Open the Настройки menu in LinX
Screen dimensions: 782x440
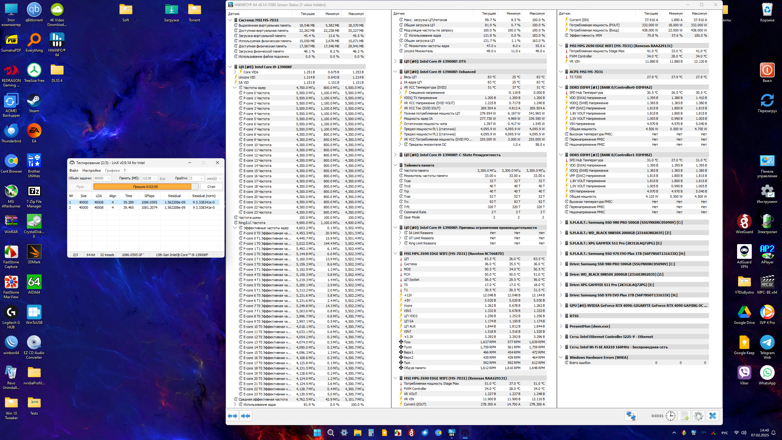coord(91,170)
